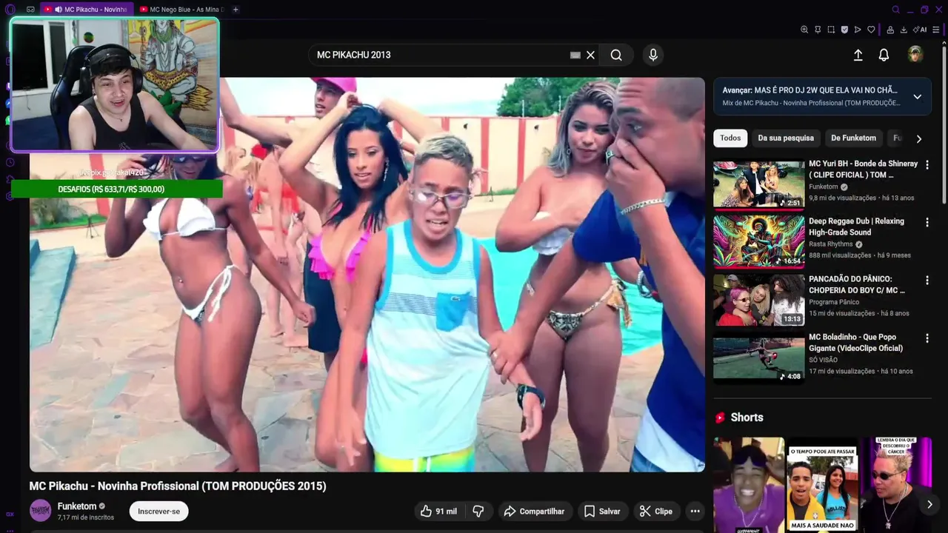Screen dimensions: 948x533
Task: Click the send Flow arrow icon
Action: pyautogui.click(x=858, y=30)
